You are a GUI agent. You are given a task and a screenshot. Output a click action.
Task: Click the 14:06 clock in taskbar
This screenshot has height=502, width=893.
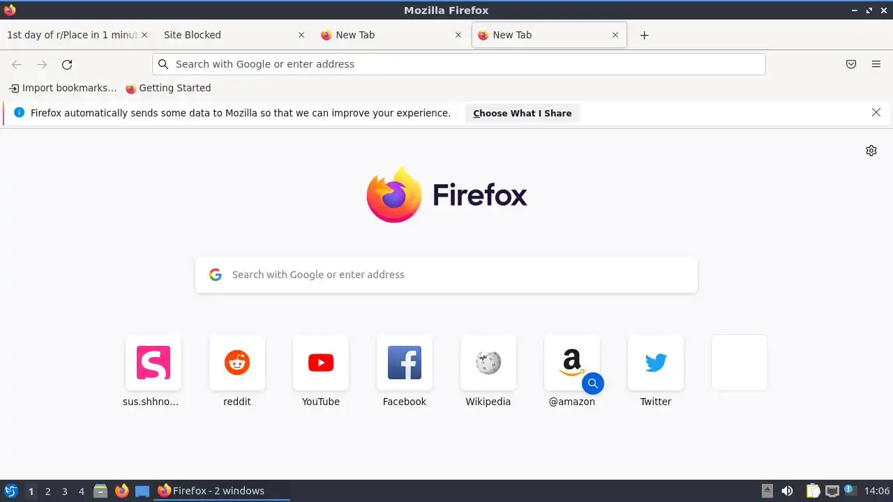pyautogui.click(x=877, y=491)
